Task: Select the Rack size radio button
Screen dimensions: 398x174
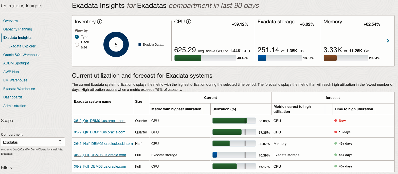Action: [x=77, y=45]
